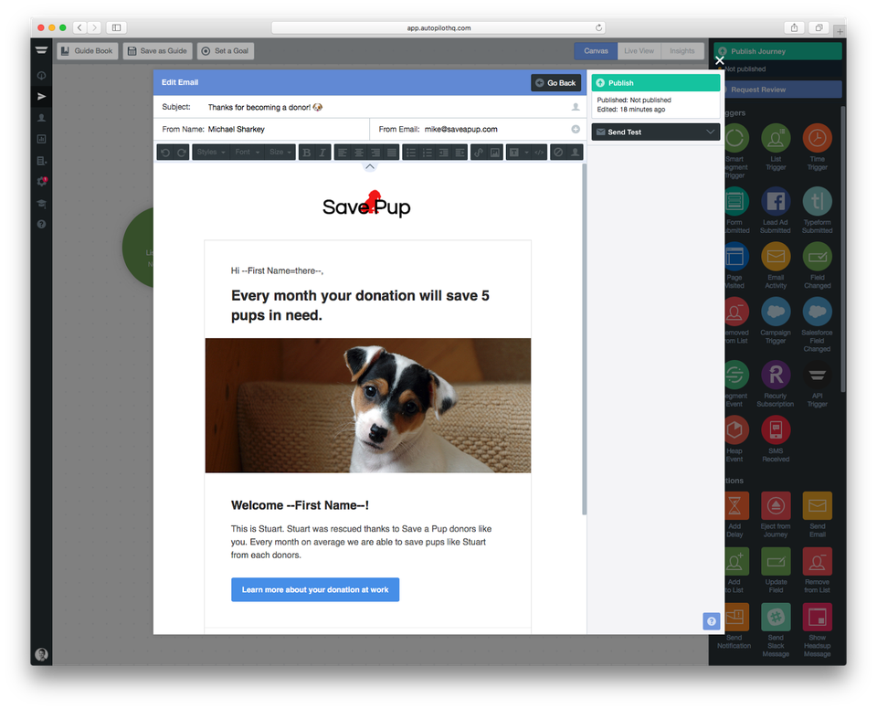877x709 pixels.
Task: Click the blue help question mark icon
Action: coord(712,621)
